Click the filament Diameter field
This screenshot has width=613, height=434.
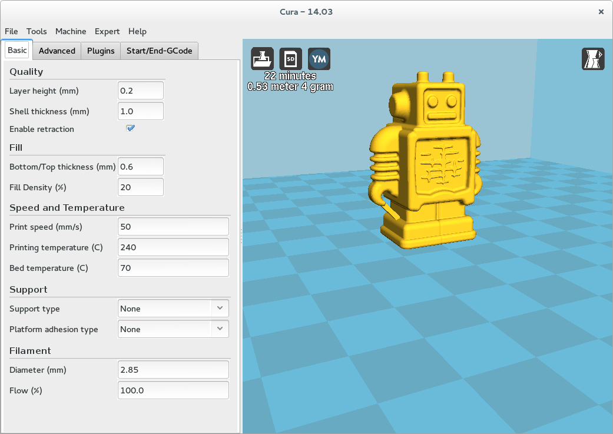pos(173,370)
